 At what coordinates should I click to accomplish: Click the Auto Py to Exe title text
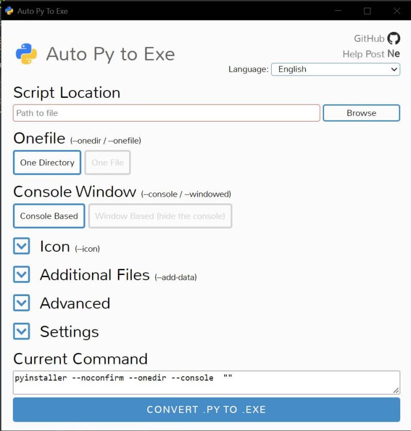coord(111,54)
